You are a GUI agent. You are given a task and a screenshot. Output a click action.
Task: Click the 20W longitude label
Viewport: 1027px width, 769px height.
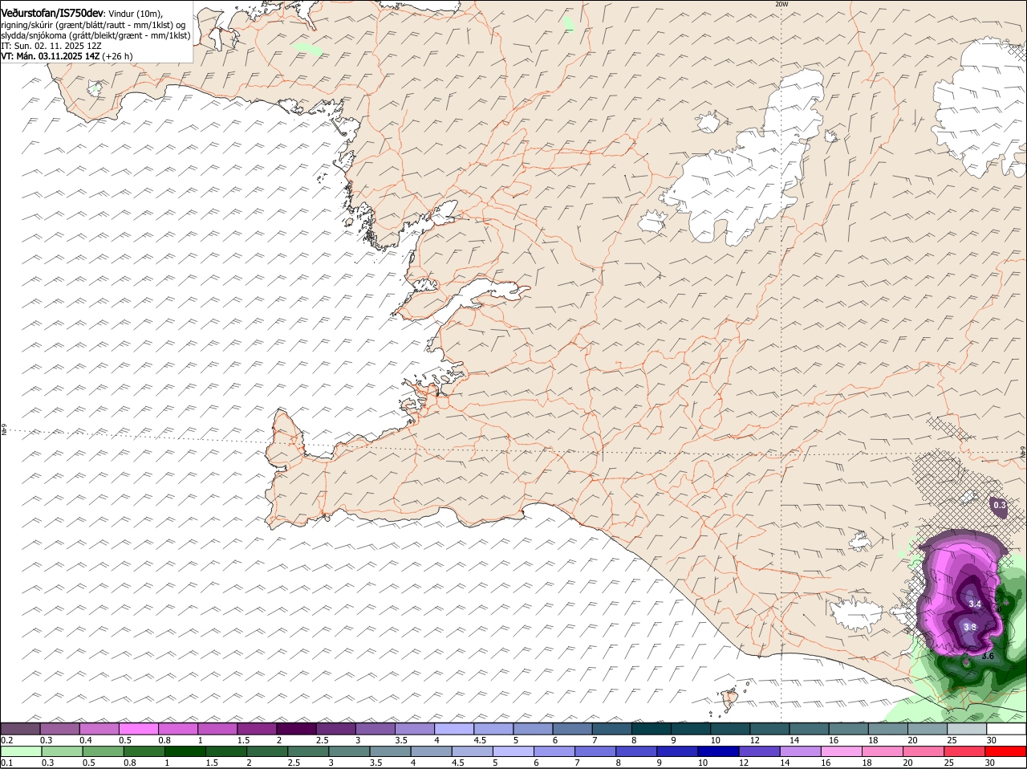click(x=781, y=4)
